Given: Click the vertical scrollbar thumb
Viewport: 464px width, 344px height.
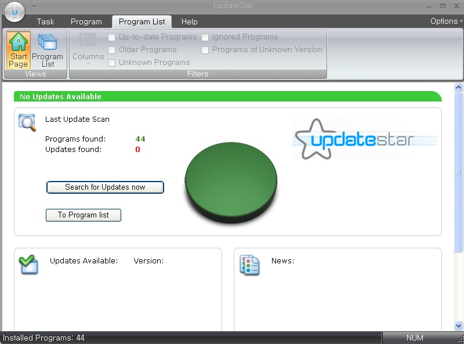Looking at the screenshot, I should click(458, 172).
